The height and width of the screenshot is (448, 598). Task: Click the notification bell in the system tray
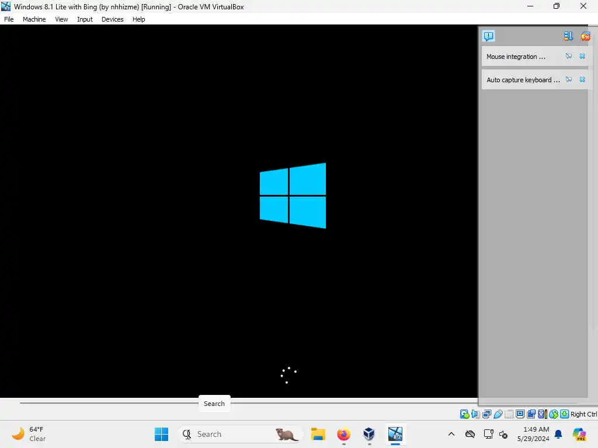558,434
